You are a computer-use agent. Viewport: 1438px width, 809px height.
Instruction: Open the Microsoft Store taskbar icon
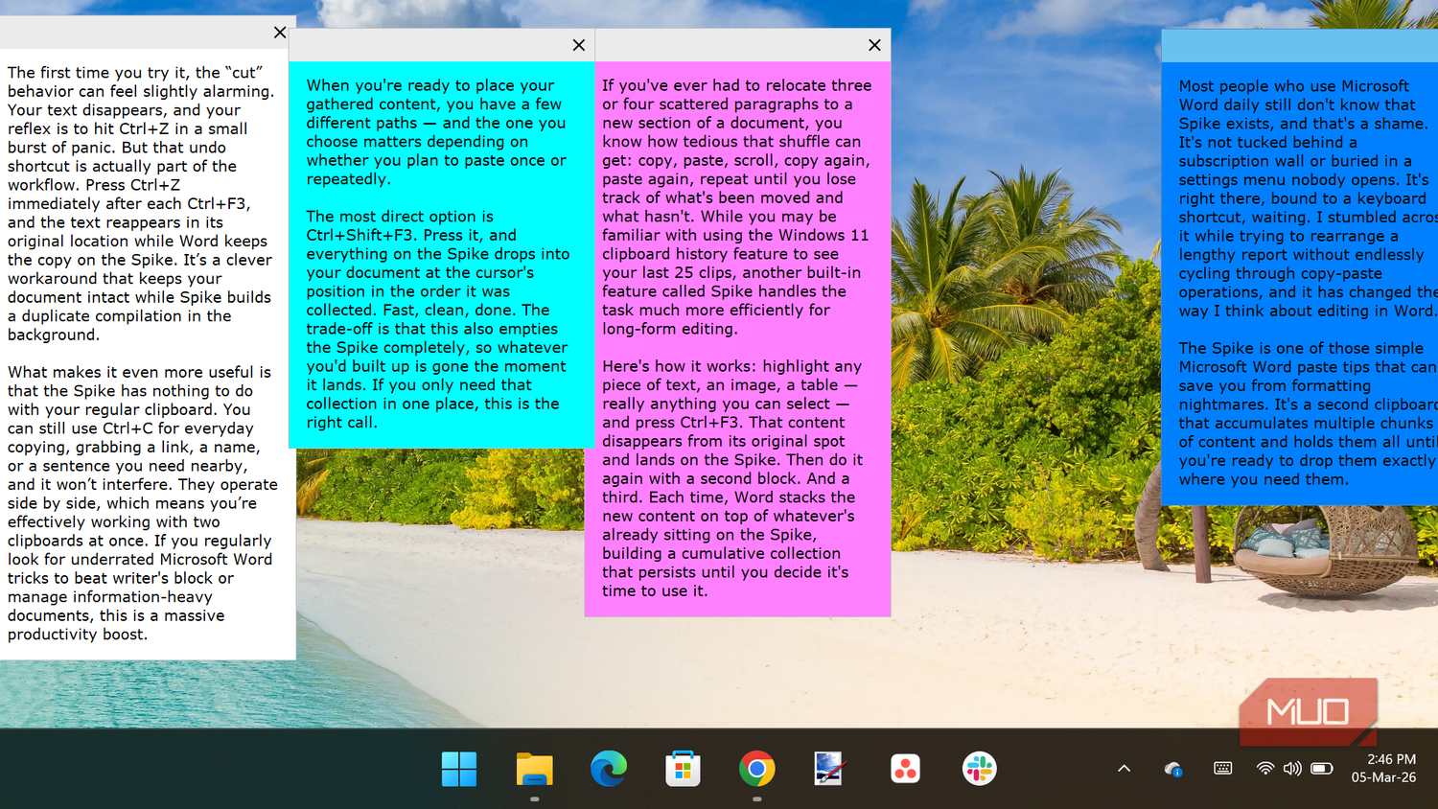pos(683,769)
